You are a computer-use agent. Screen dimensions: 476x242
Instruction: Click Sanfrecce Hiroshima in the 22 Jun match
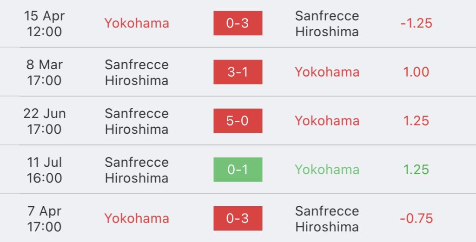(136, 121)
